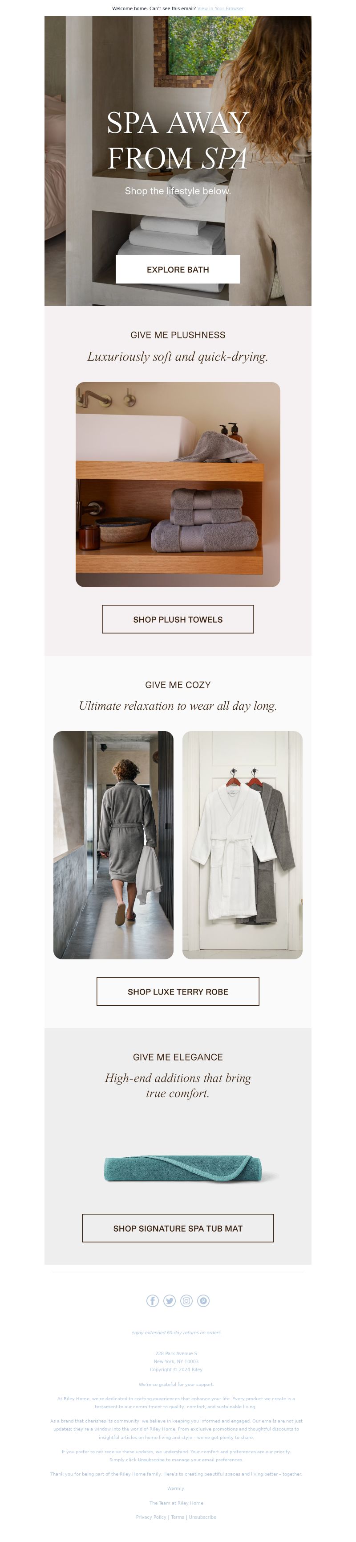Click the GIVE ME PLUSHNESS heading
Image resolution: width=356 pixels, height=1542 pixels.
click(x=178, y=335)
